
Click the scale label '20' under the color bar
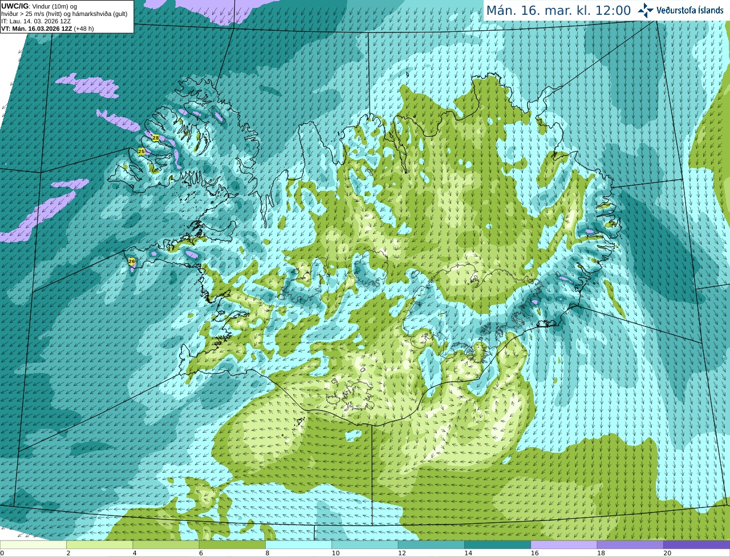(667, 553)
